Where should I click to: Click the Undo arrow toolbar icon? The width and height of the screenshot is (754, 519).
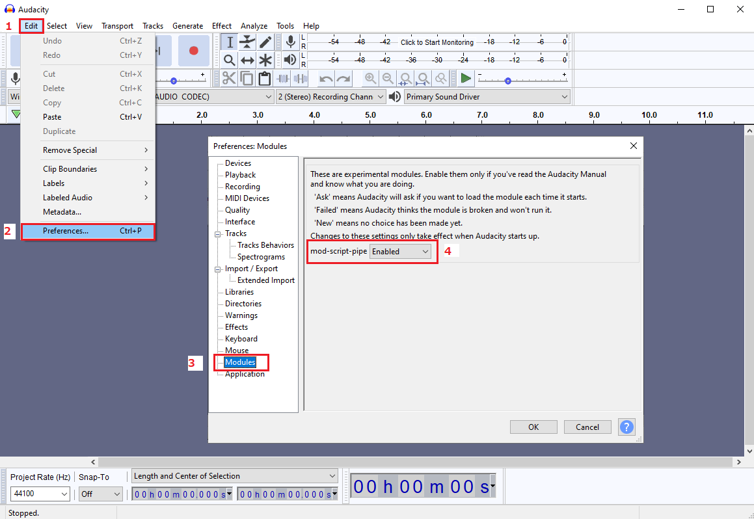[326, 78]
